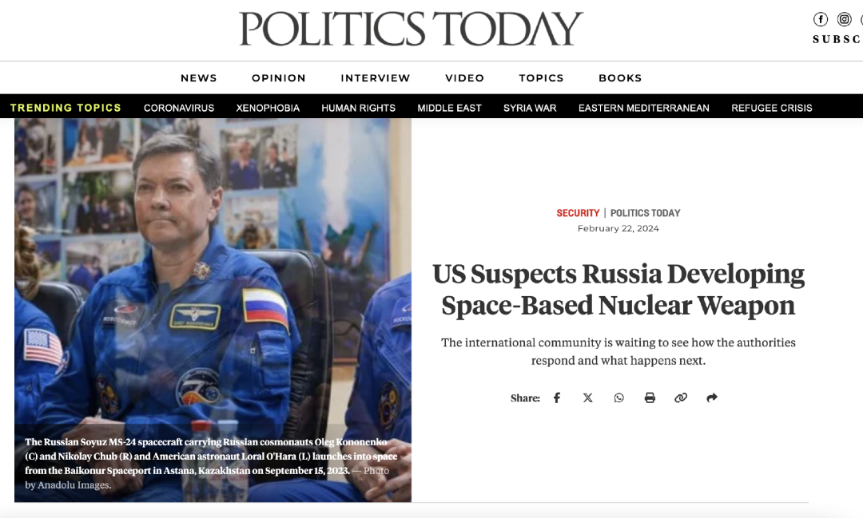Screen dimensions: 863x518
Task: Open the cosmonaut article photo
Action: pos(213,310)
